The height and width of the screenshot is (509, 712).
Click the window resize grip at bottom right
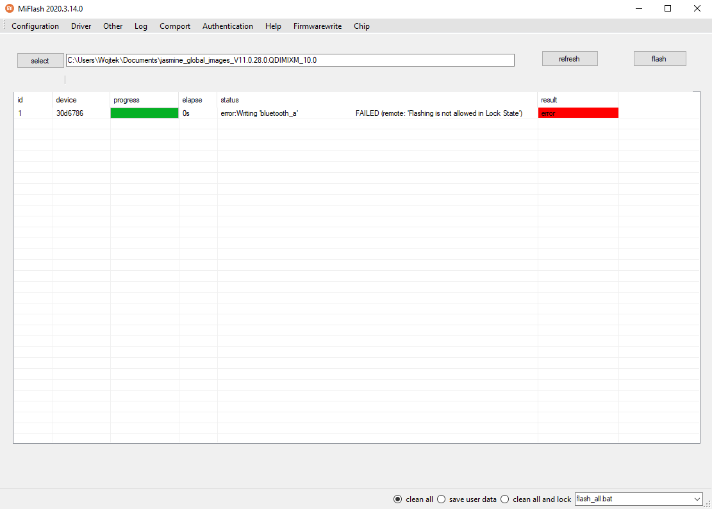click(708, 505)
